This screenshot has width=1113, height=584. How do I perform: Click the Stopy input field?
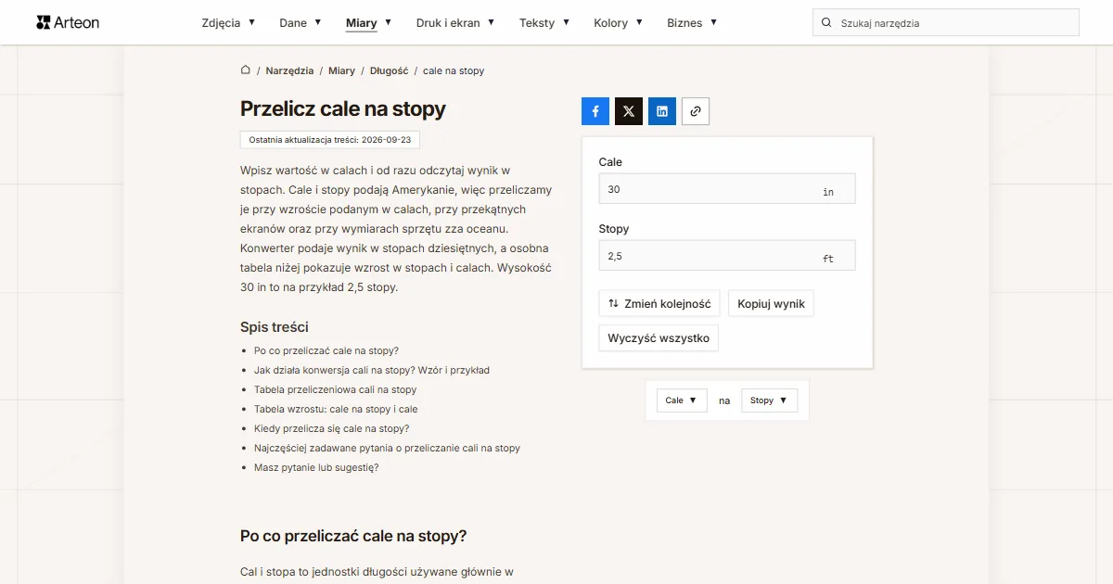pyautogui.click(x=727, y=256)
